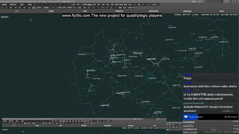Screen dimensions: 239x134
Task: Click the PLF toolbar button
Action: point(130,4)
